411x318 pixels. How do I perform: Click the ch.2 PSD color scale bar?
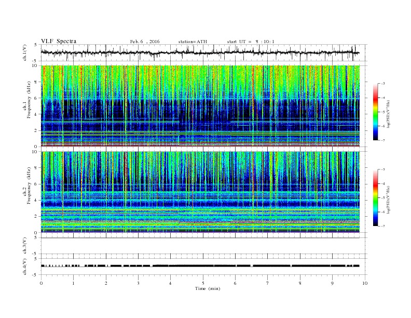376,198
